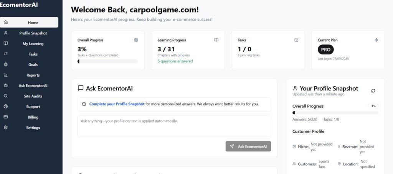Open the Settings menu item

pyautogui.click(x=33, y=128)
